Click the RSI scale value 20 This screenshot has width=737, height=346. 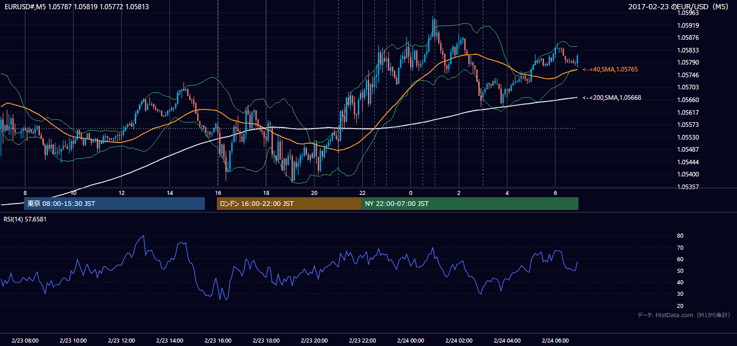[x=680, y=306]
